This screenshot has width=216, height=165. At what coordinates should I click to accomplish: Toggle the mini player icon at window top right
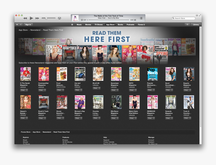(197, 15)
